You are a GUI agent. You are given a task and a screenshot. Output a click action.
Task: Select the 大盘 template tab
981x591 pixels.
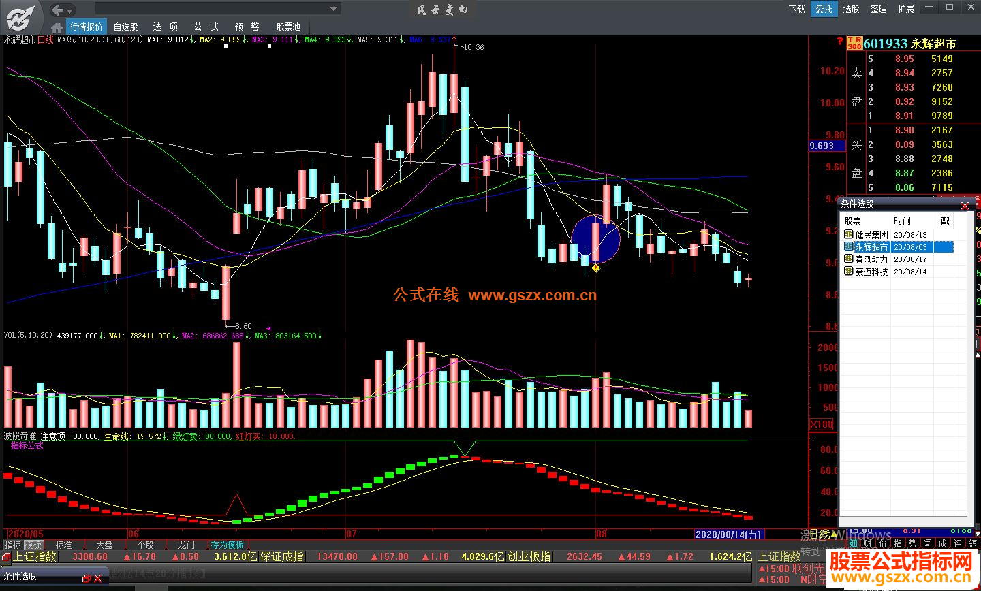pos(104,545)
